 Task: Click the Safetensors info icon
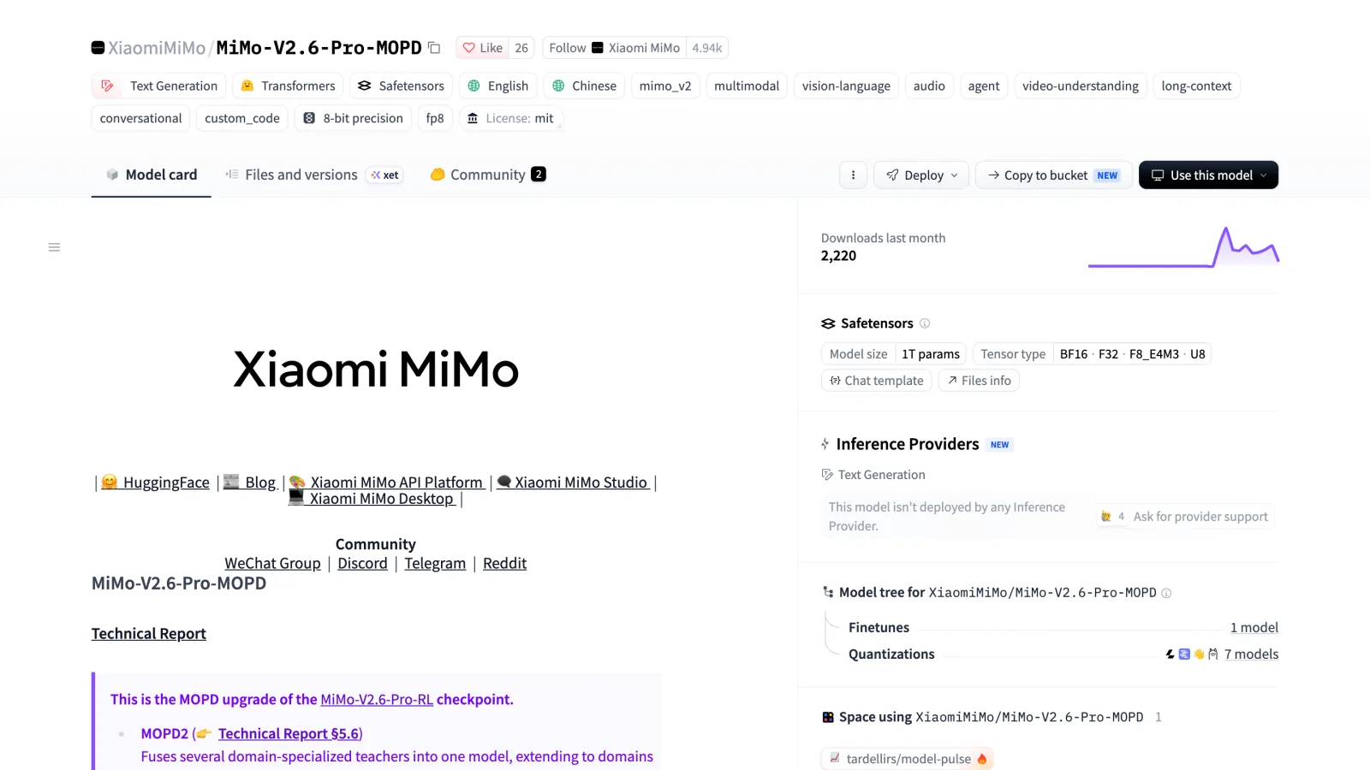pyautogui.click(x=925, y=323)
